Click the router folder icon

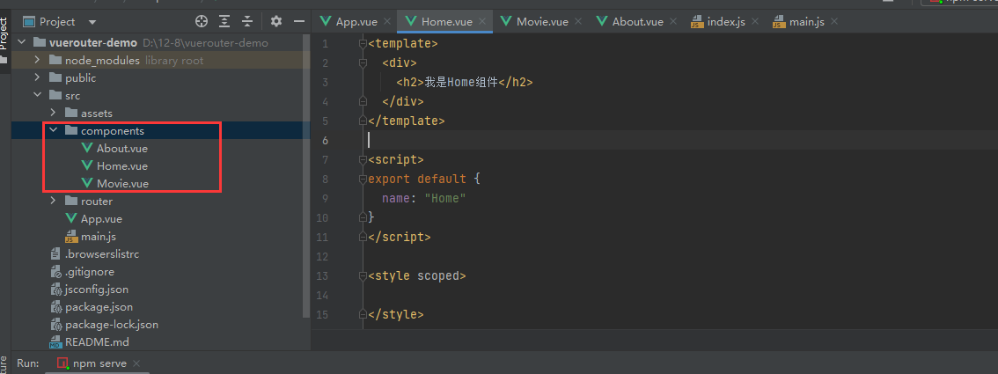[71, 201]
